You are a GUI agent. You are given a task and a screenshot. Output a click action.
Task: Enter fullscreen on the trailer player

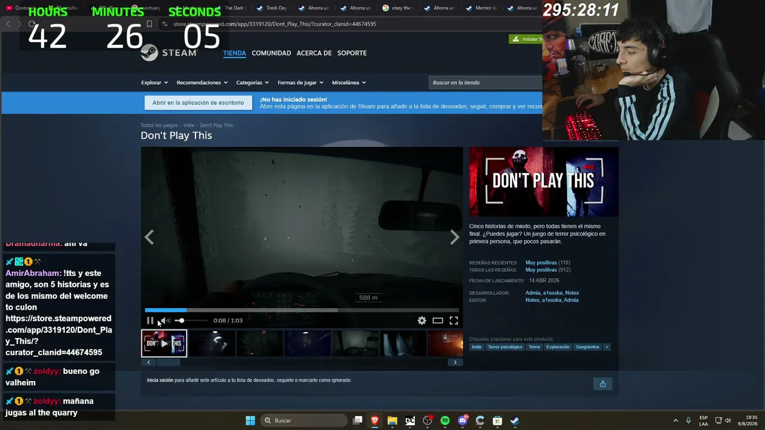click(454, 321)
